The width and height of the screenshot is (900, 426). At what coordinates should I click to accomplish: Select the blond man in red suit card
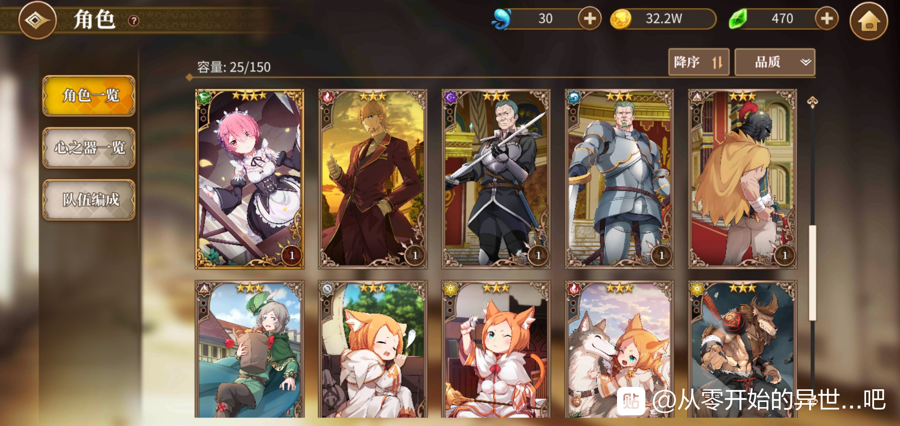click(x=373, y=179)
